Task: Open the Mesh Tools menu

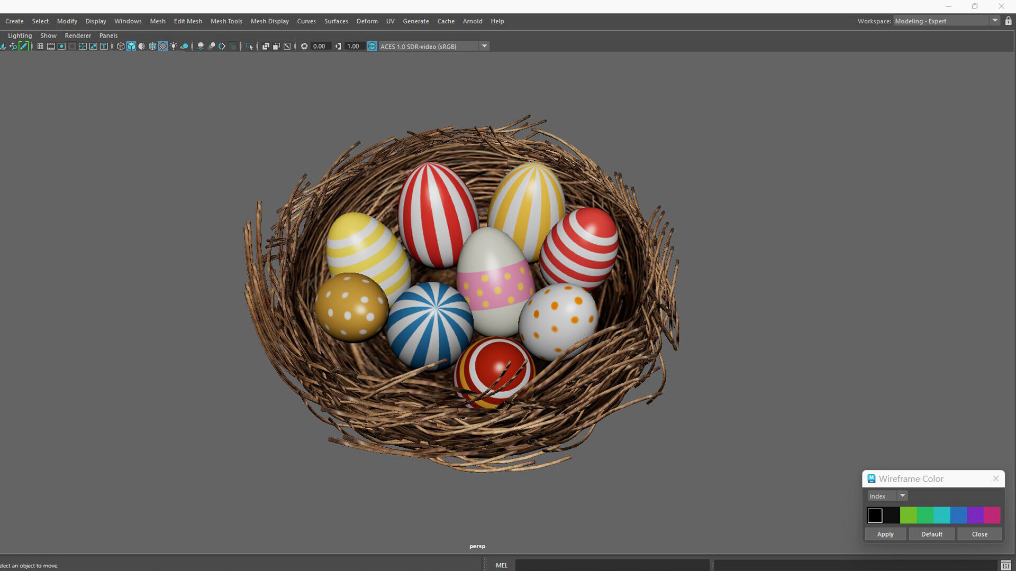Action: (226, 21)
